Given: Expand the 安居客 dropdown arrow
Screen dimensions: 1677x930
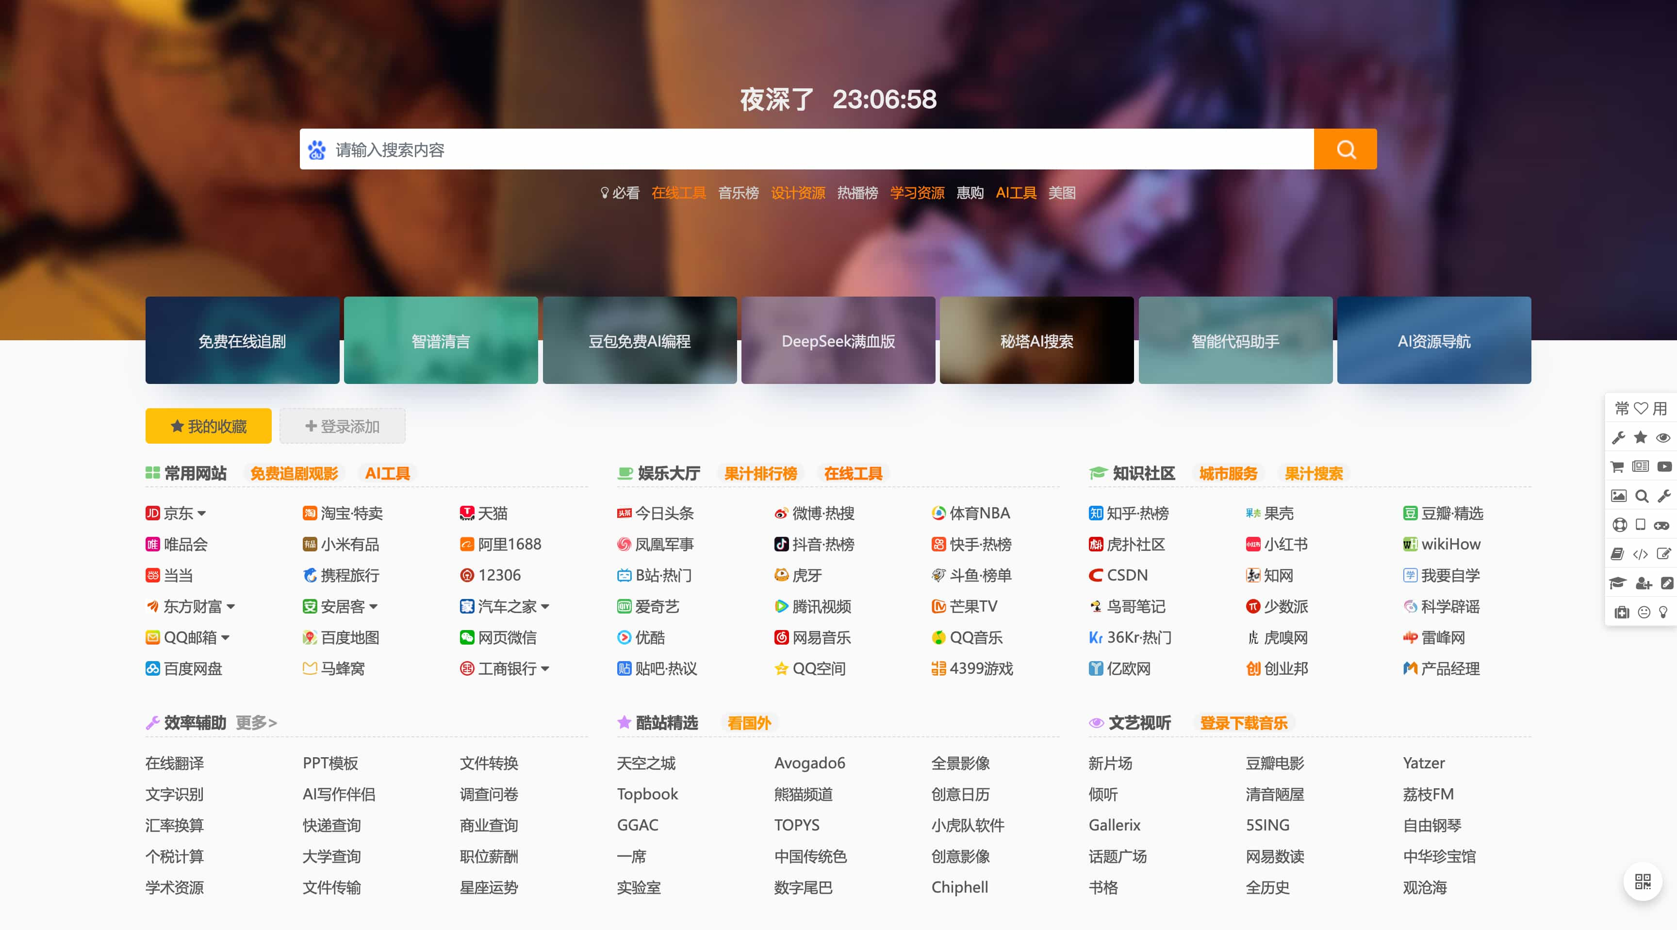Looking at the screenshot, I should (373, 607).
